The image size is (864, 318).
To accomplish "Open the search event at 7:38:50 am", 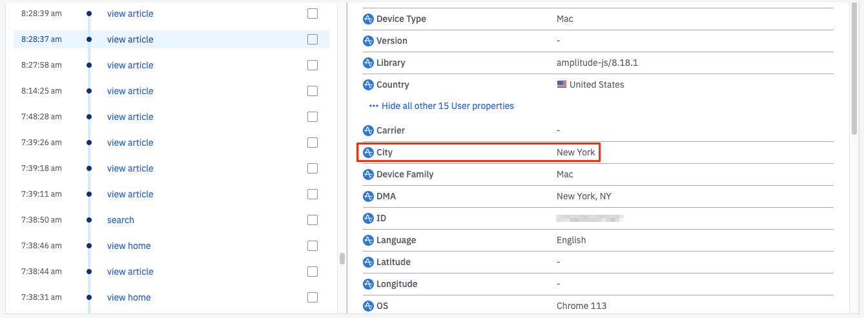I will tap(121, 220).
